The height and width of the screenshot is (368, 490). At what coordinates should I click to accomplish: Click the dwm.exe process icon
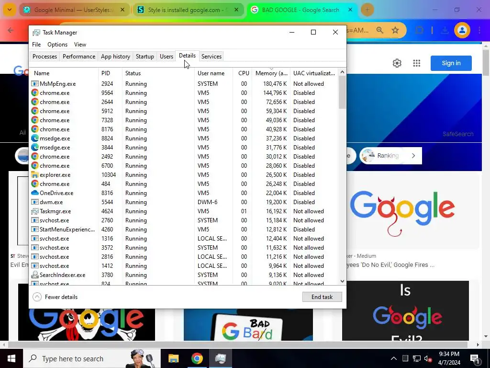point(34,202)
